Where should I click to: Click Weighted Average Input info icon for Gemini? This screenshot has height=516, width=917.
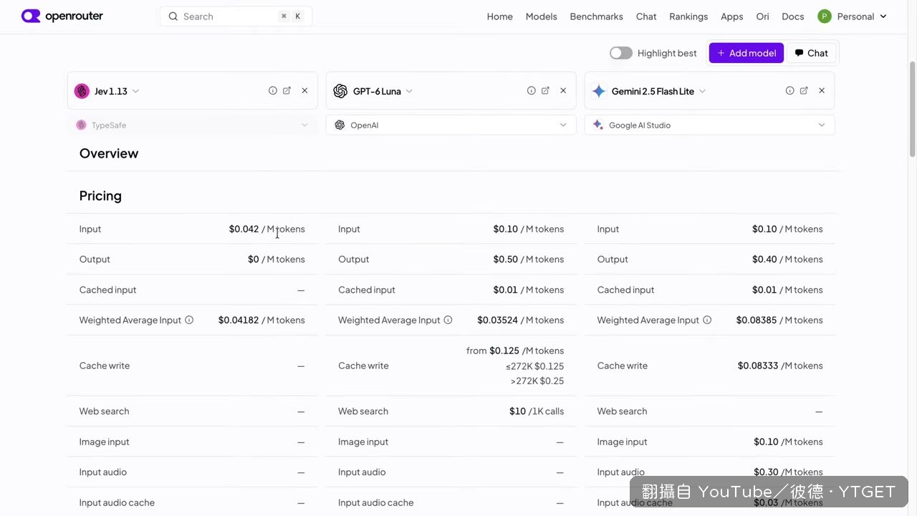click(x=707, y=320)
